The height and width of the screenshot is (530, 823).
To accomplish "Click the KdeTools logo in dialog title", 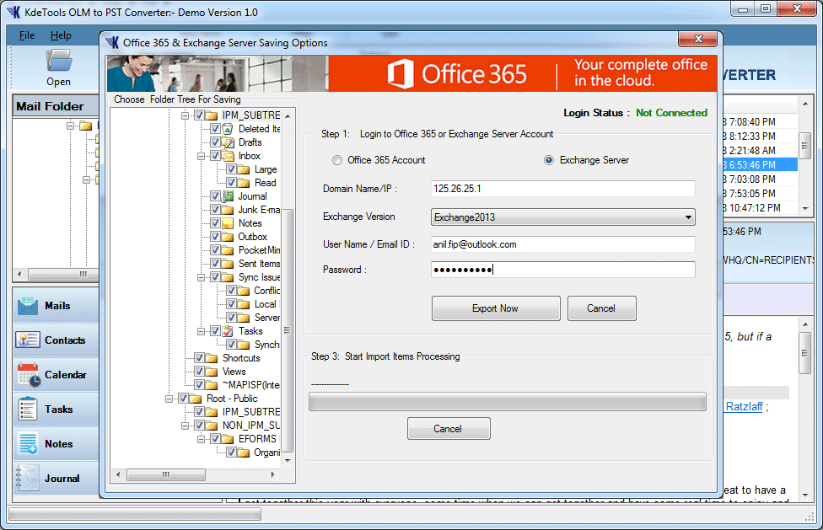I will tap(112, 42).
